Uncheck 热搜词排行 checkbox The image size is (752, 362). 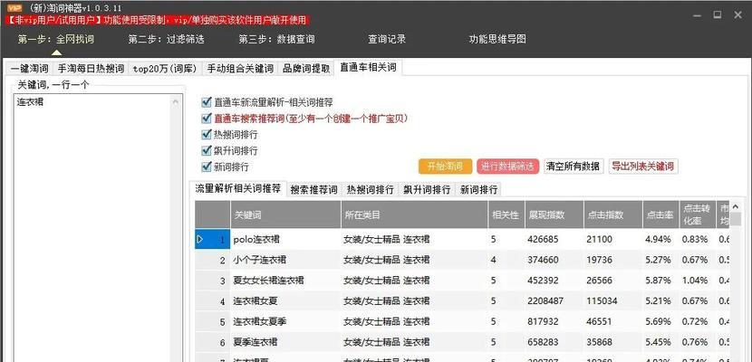point(207,135)
